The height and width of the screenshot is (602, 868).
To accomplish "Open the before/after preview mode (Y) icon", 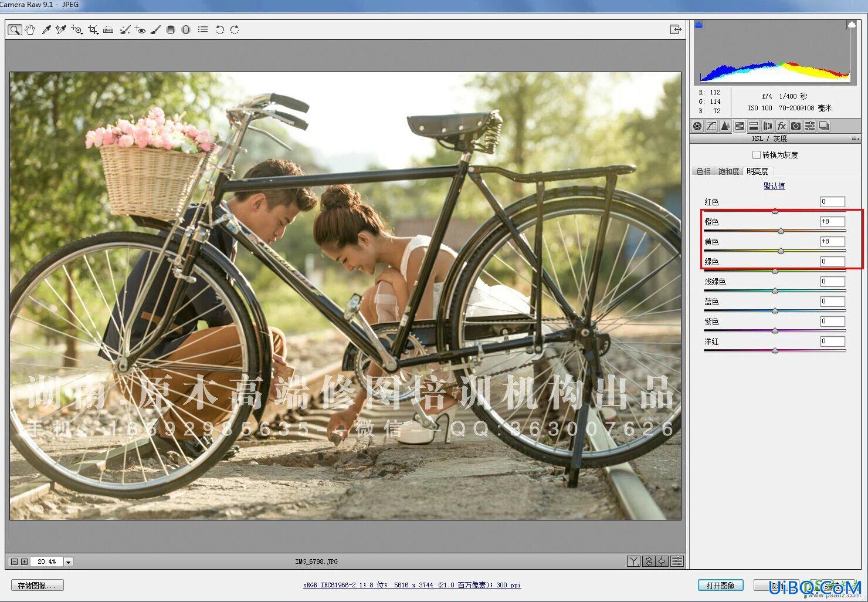I will pos(633,562).
